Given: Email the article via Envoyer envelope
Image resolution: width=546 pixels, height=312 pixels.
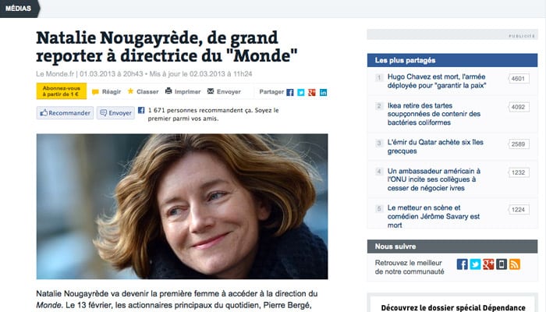Looking at the screenshot, I should [x=224, y=91].
